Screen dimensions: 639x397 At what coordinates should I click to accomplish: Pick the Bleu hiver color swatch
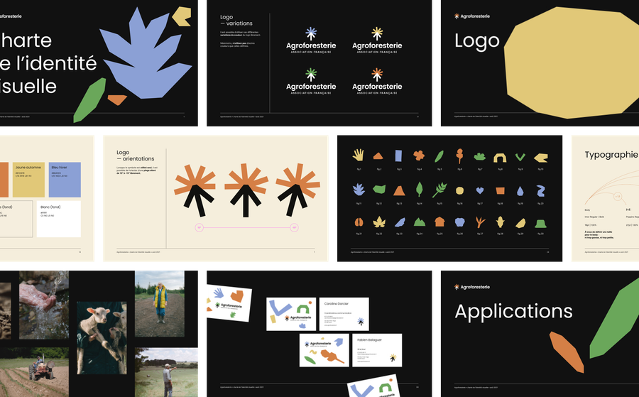(65, 180)
